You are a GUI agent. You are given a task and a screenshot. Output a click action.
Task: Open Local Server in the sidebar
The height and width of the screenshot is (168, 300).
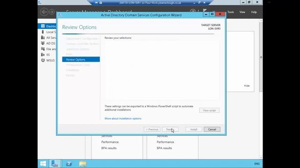click(x=47, y=32)
